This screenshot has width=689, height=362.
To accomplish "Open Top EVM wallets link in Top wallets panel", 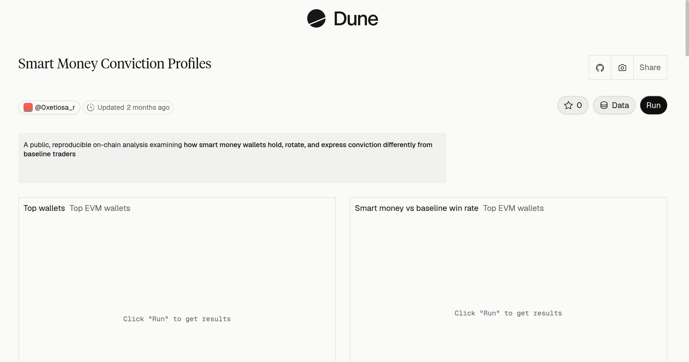I will coord(100,208).
